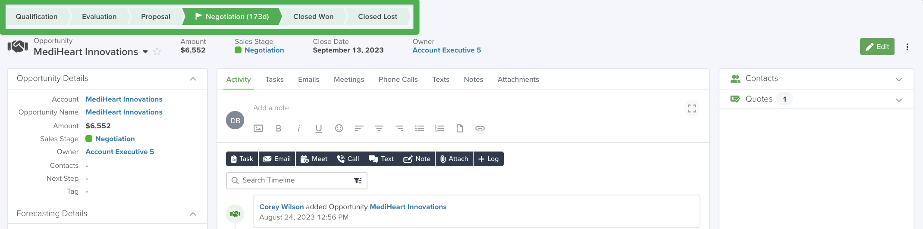The height and width of the screenshot is (229, 923).
Task: Open the Attachments tab
Action: (x=518, y=79)
